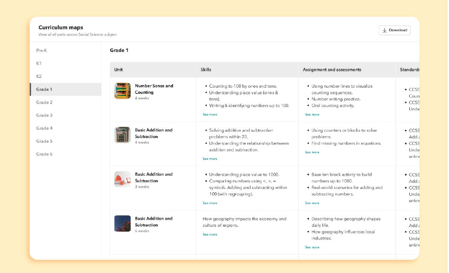Select Grade 5 in the sidebar

tap(45, 141)
